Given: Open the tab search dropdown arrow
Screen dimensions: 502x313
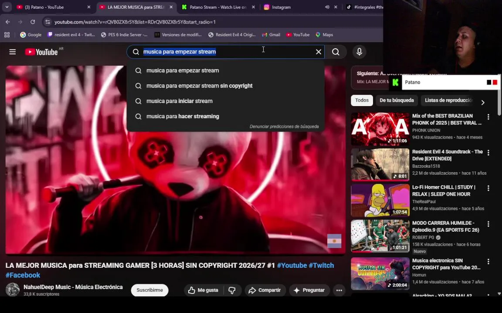Looking at the screenshot, I should click(x=7, y=7).
